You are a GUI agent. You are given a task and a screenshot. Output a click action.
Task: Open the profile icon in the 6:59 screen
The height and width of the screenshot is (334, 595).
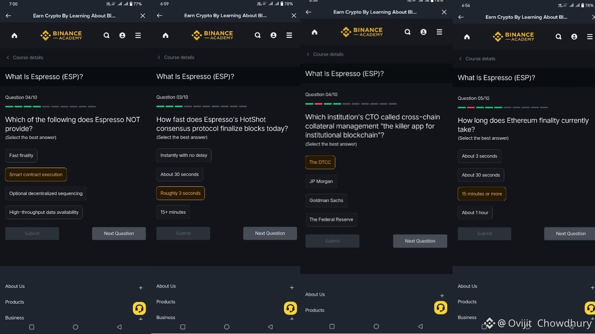coord(274,36)
